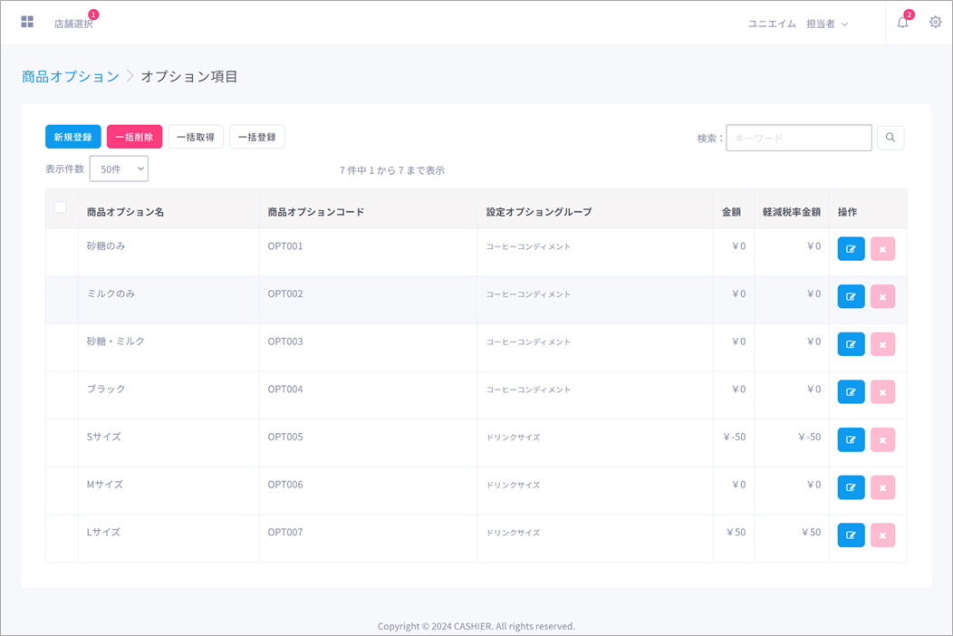
Task: Click ドリンクサイズ group in Sサイズ row
Action: coord(513,438)
